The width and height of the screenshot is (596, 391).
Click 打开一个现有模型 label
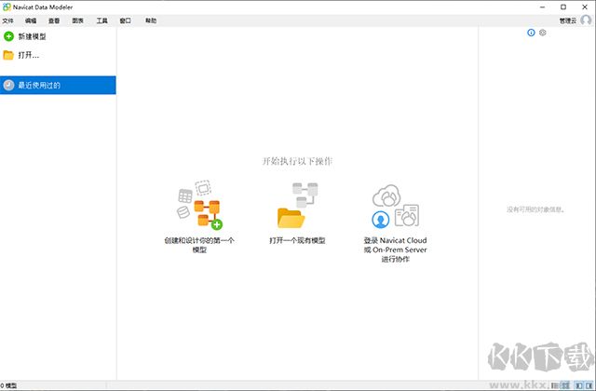[x=297, y=240]
